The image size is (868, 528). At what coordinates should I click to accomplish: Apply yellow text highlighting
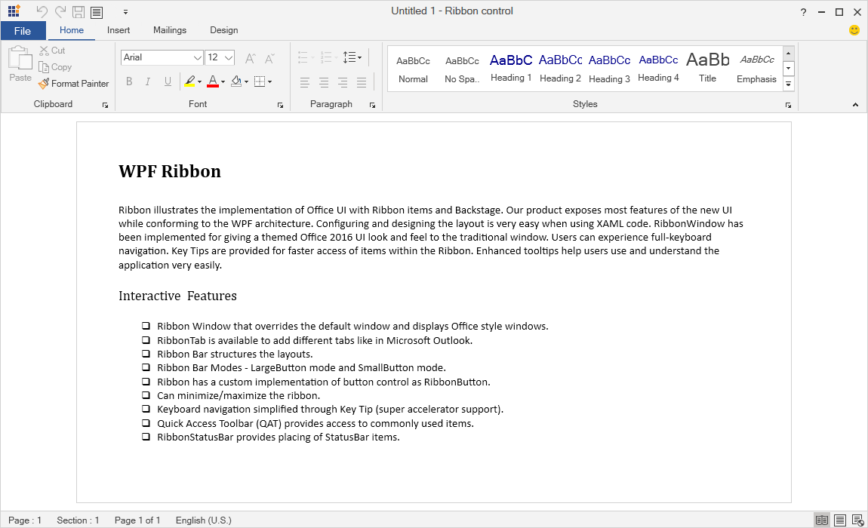[190, 81]
